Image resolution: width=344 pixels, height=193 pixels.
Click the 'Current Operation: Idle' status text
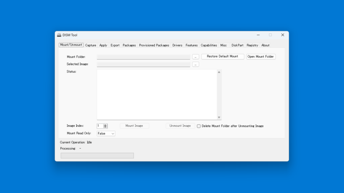coord(76,142)
